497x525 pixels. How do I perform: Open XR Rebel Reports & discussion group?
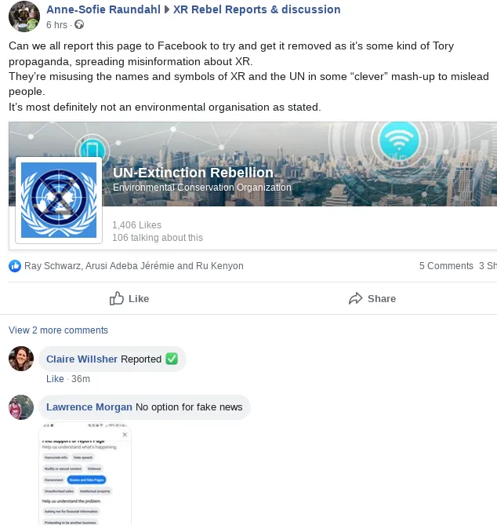[257, 9]
